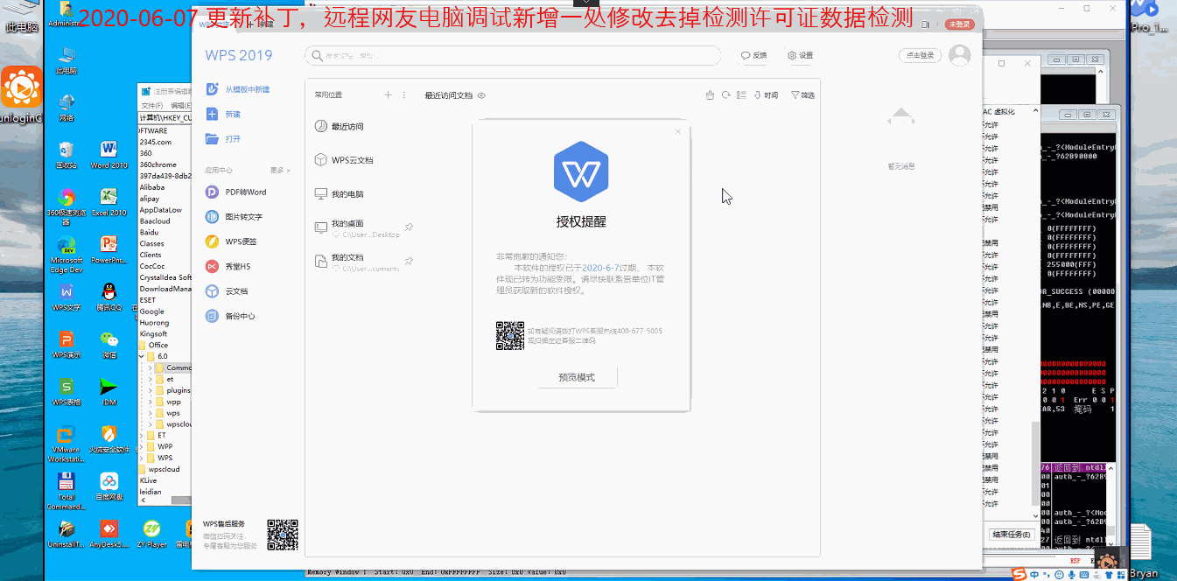Click the 预览模式 button in the dialog
The image size is (1177, 581).
[x=577, y=377]
